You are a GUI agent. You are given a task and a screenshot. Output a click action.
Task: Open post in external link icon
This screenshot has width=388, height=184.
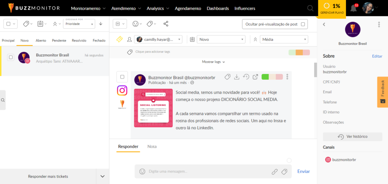(255, 77)
